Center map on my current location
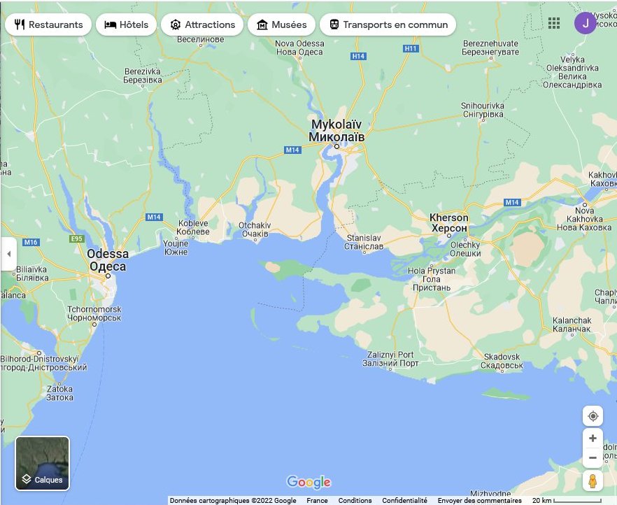Screen dimensions: 617x505 coord(593,416)
